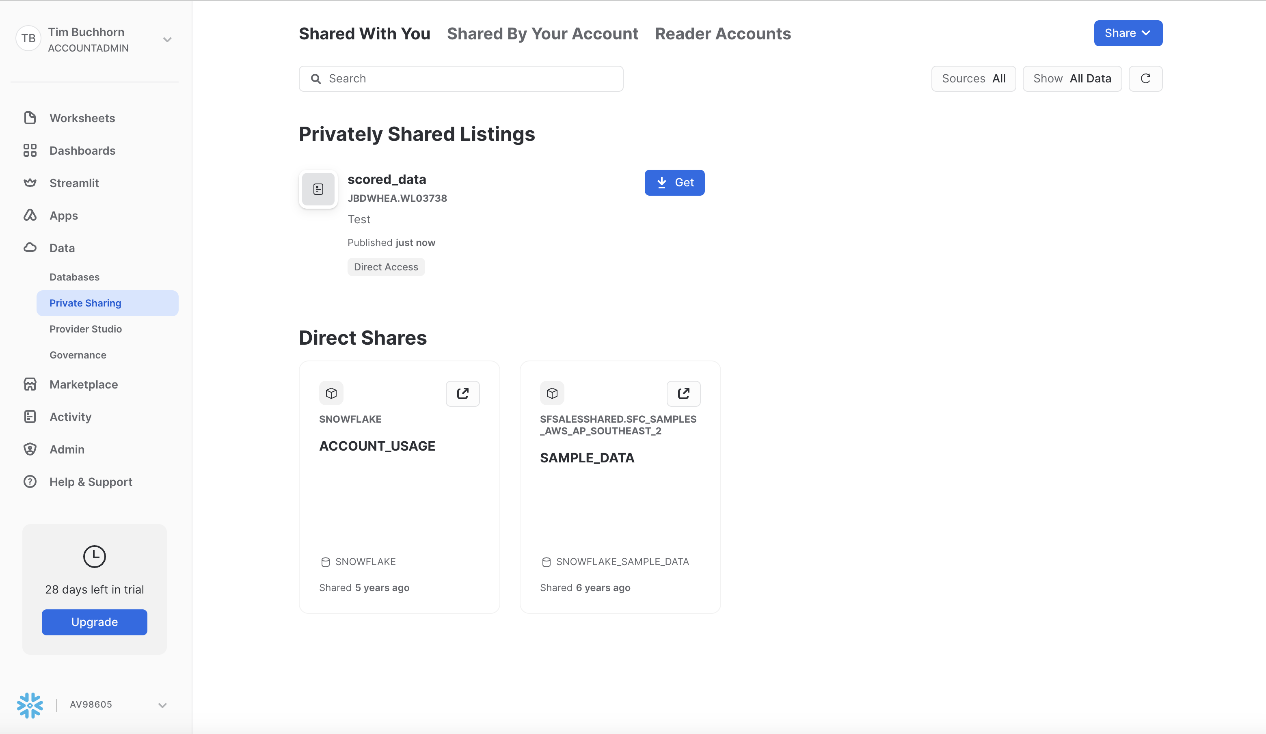Click the Admin shield icon

[30, 449]
